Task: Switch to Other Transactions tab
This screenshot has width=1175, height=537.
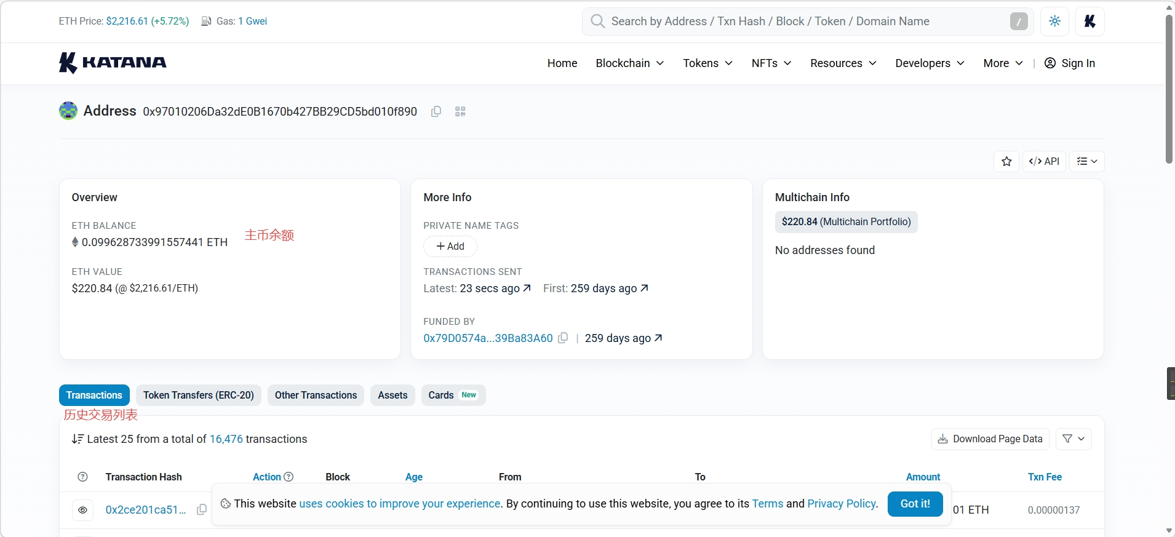Action: pyautogui.click(x=316, y=395)
